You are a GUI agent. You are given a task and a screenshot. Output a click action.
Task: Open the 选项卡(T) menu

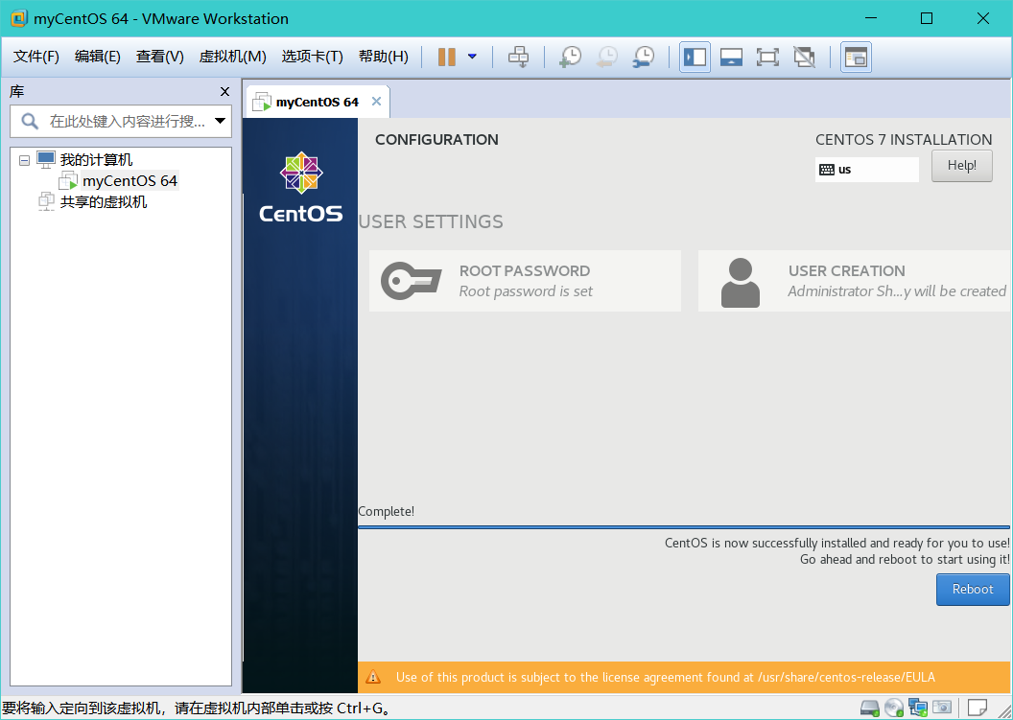[312, 57]
